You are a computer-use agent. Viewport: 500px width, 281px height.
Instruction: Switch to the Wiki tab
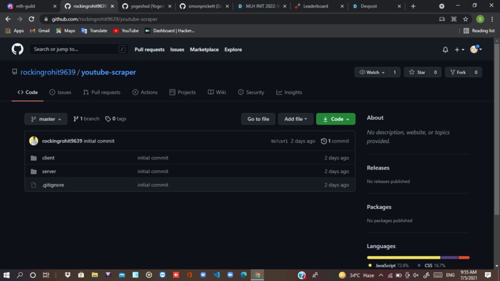pos(217,92)
